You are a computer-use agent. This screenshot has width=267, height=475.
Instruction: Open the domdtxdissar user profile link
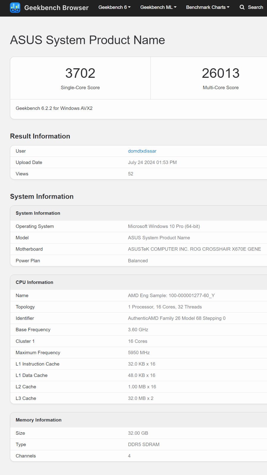[142, 151]
